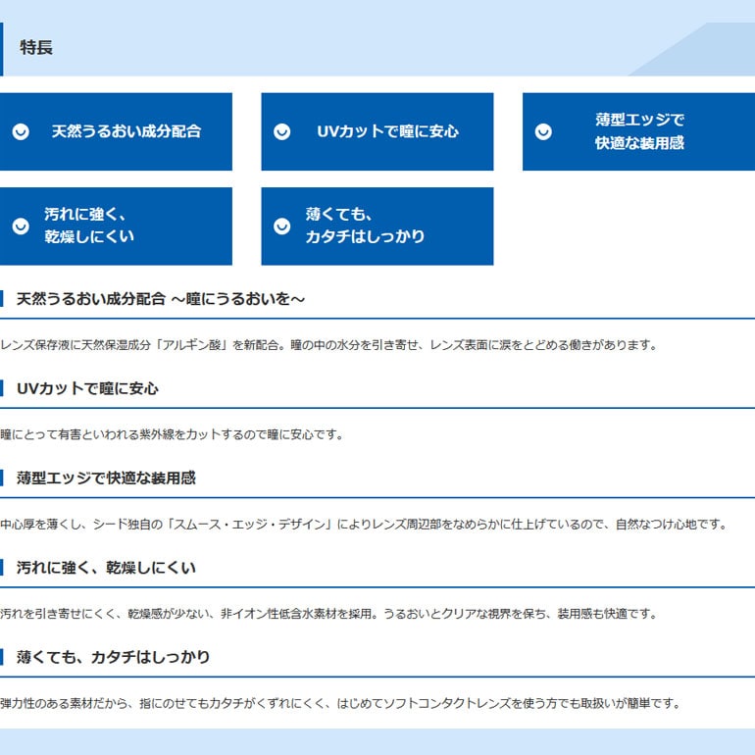Screen dimensions: 755x755
Task: Click the chevron icon on the 薄くても button
Action: click(282, 226)
